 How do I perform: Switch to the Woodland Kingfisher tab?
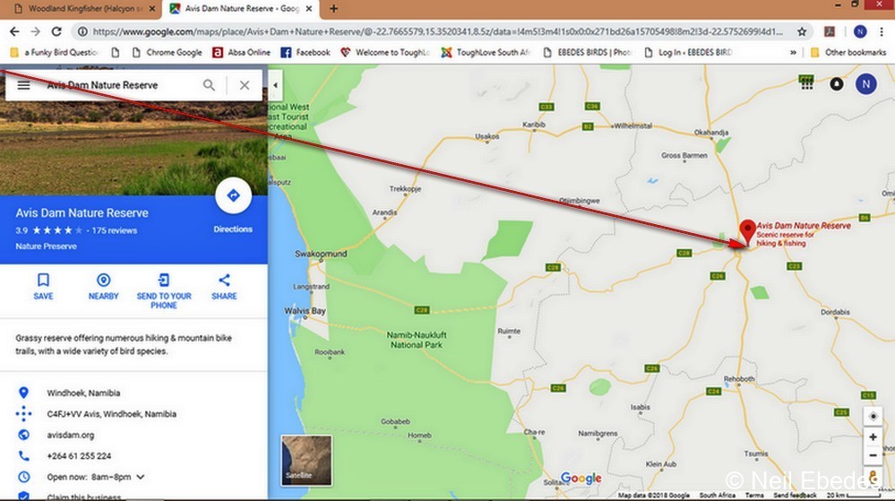(x=82, y=9)
